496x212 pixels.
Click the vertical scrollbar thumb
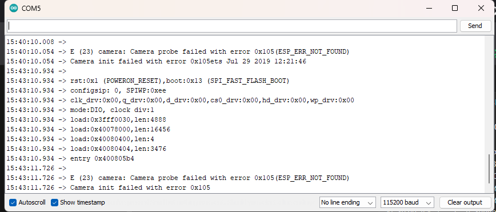tap(490, 173)
